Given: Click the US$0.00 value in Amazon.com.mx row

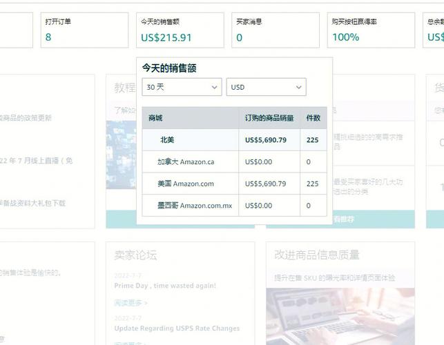Looking at the screenshot, I should [258, 206].
